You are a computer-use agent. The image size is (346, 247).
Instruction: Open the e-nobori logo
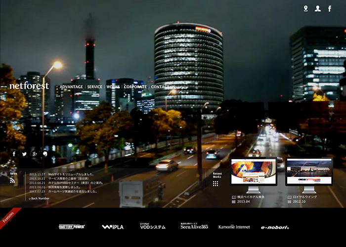(275, 227)
